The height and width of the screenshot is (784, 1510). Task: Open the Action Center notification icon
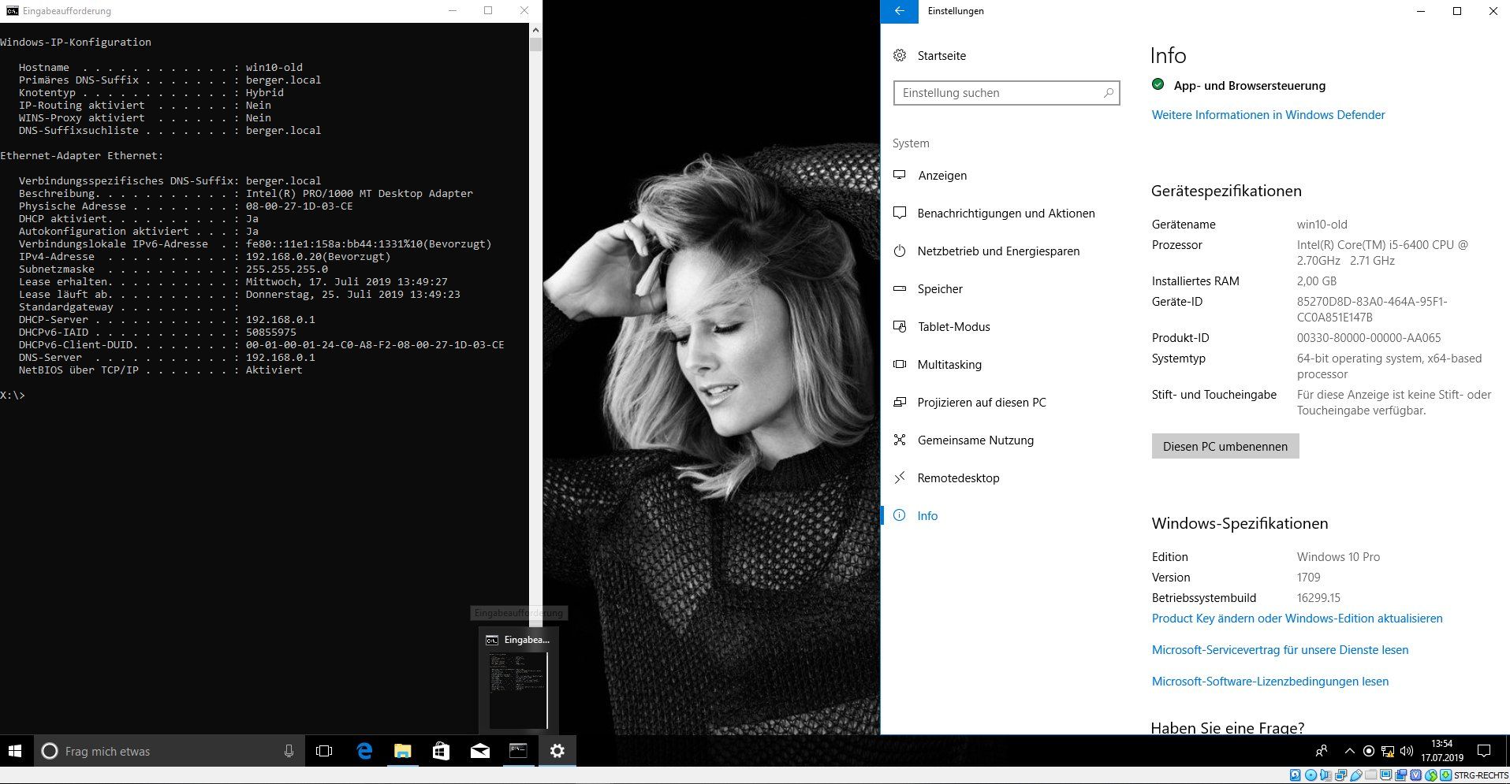click(x=1483, y=751)
